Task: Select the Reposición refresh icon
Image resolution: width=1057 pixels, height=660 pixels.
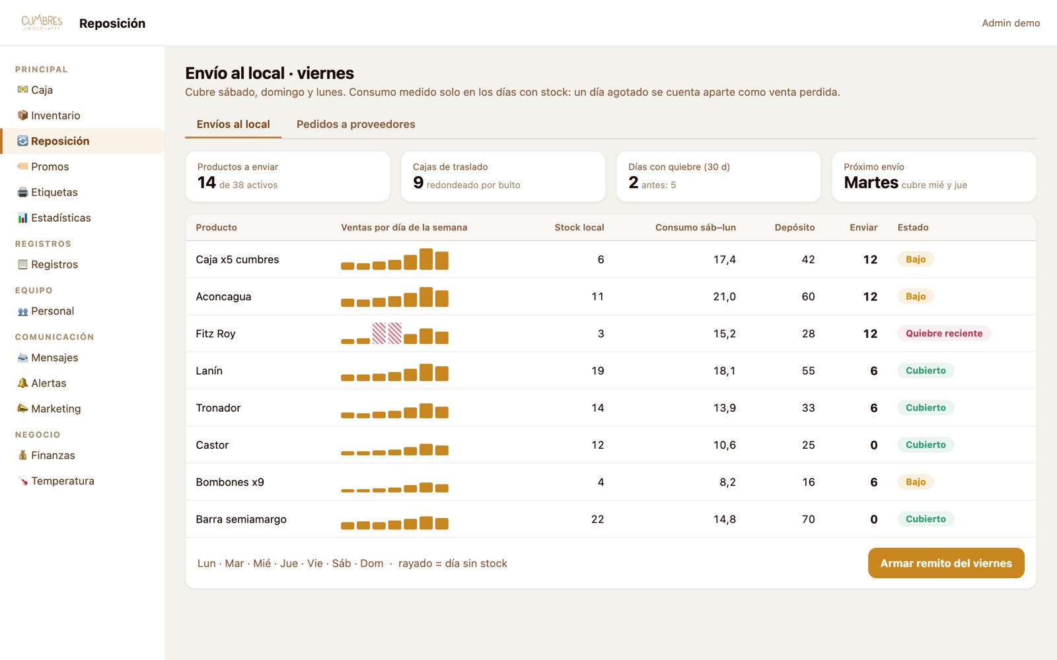Action: click(x=22, y=141)
